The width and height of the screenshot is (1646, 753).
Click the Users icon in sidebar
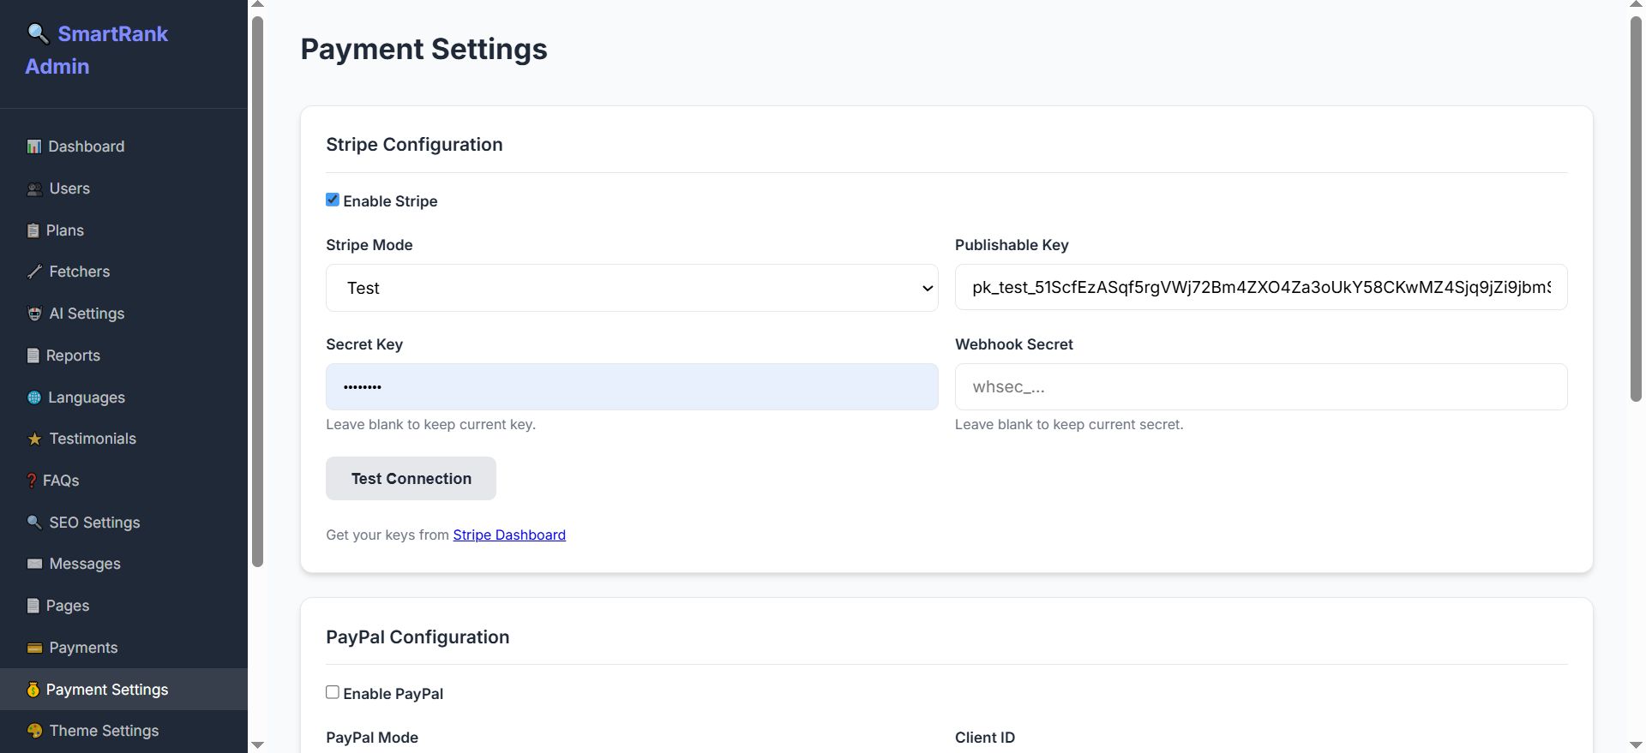pos(34,189)
